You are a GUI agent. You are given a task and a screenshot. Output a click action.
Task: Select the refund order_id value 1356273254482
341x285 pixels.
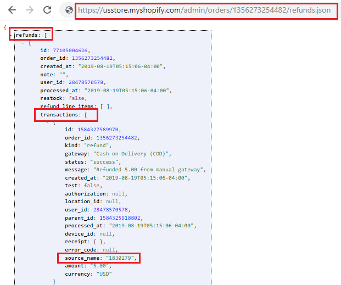point(92,58)
